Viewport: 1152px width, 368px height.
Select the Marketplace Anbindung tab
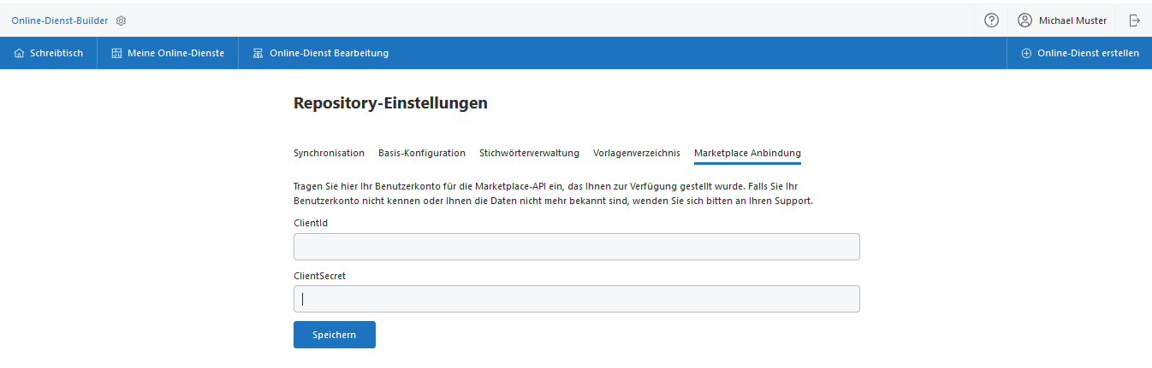pos(747,153)
